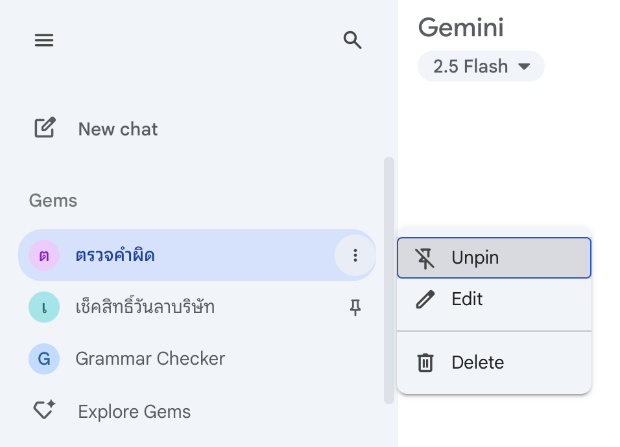The image size is (620, 447).
Task: Open the Grammar Checker gem
Action: pos(150,358)
